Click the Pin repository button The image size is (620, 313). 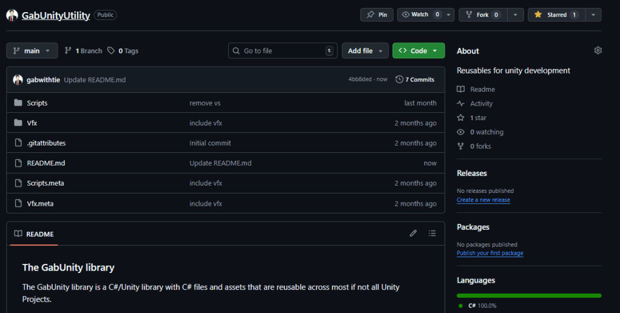click(377, 15)
